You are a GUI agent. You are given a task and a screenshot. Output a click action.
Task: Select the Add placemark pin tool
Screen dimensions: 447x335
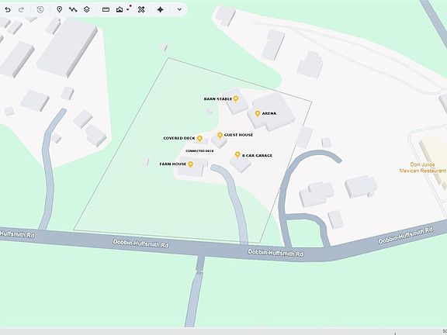pos(59,9)
